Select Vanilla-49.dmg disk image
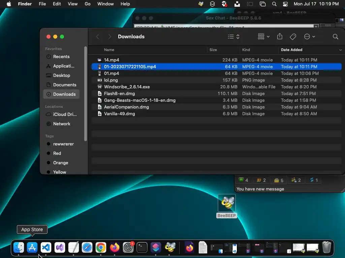The height and width of the screenshot is (258, 345). click(217, 114)
